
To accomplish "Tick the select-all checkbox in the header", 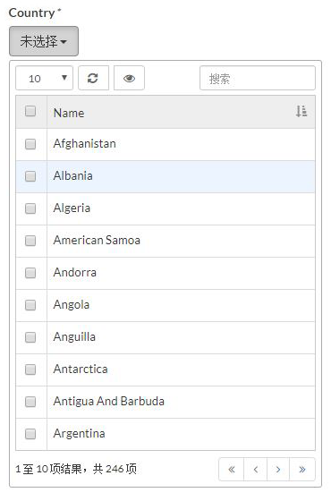I will pyautogui.click(x=30, y=111).
